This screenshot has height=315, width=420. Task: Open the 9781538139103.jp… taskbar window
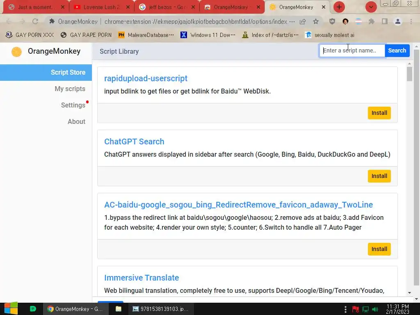(160, 309)
